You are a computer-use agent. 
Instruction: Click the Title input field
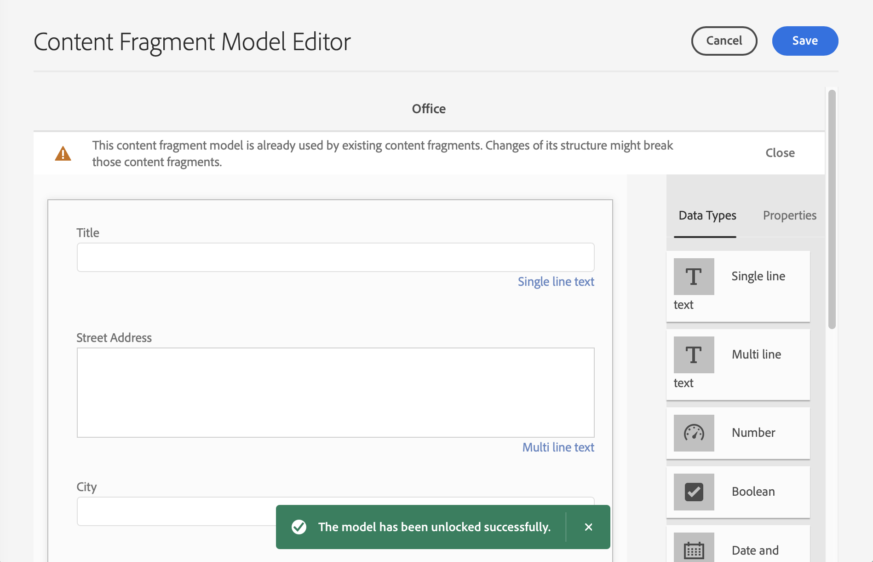[x=335, y=257]
